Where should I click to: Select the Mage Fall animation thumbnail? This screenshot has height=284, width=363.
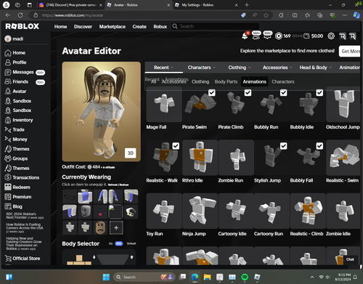coord(164,105)
